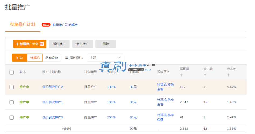Click click-rate value 1.43%
Viewport: 255px width, 134px height.
coord(232,102)
